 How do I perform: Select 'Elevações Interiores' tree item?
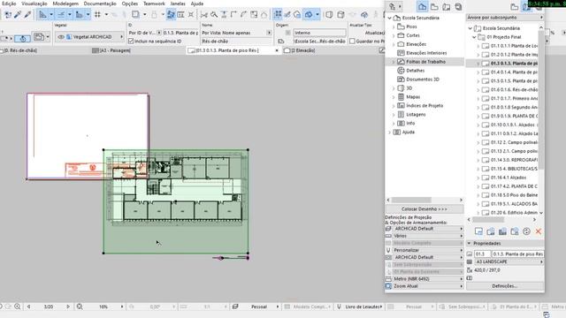426,53
